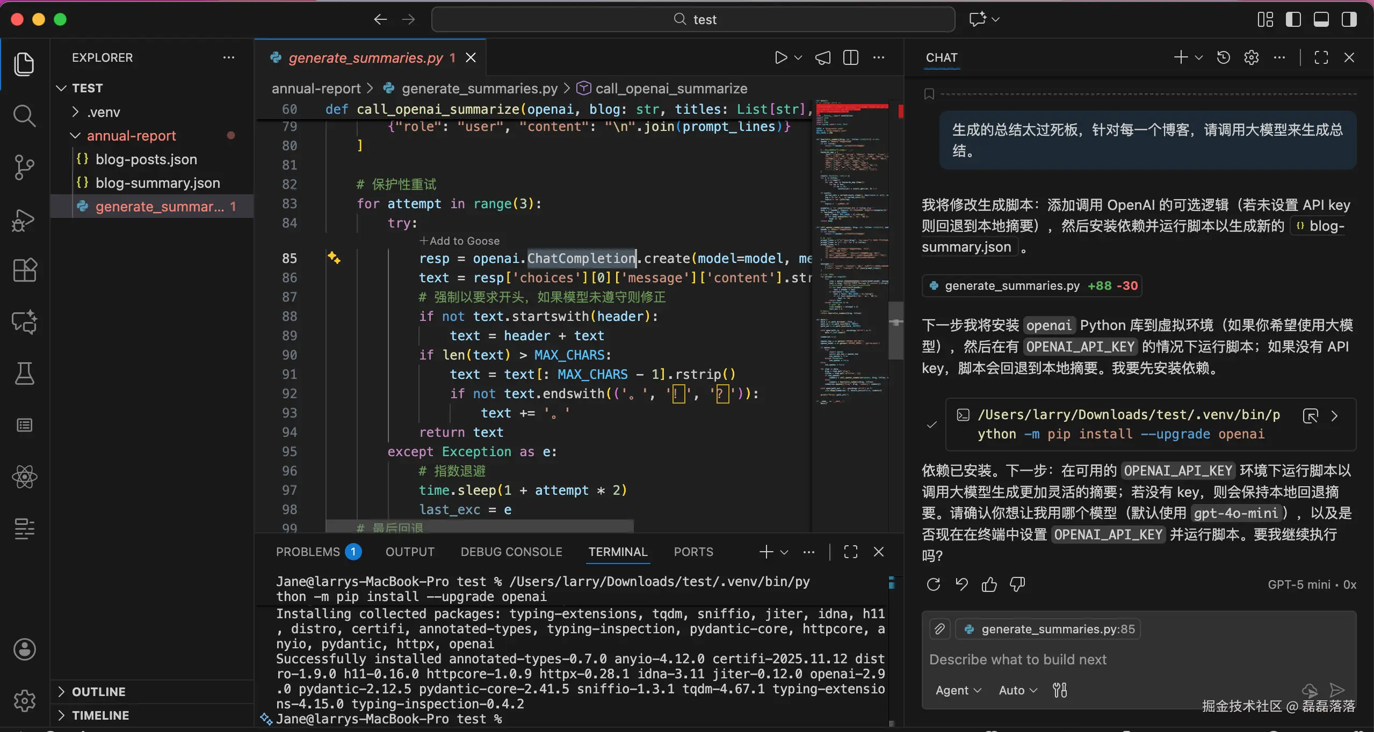Open the chat settings gear
The height and width of the screenshot is (732, 1374).
1252,57
